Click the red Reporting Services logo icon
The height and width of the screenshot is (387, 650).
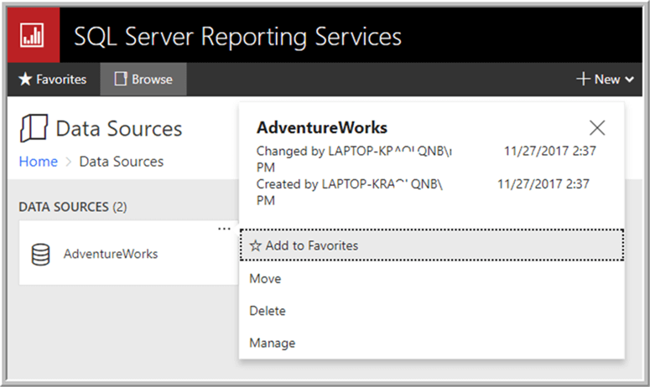(x=34, y=37)
